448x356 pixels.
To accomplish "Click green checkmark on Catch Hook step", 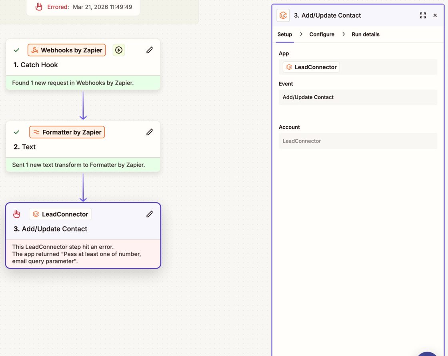I will coord(16,50).
